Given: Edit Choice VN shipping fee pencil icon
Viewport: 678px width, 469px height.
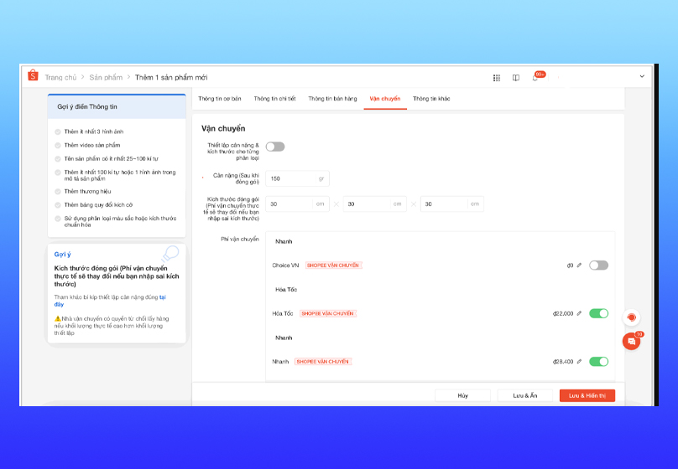Looking at the screenshot, I should click(579, 265).
